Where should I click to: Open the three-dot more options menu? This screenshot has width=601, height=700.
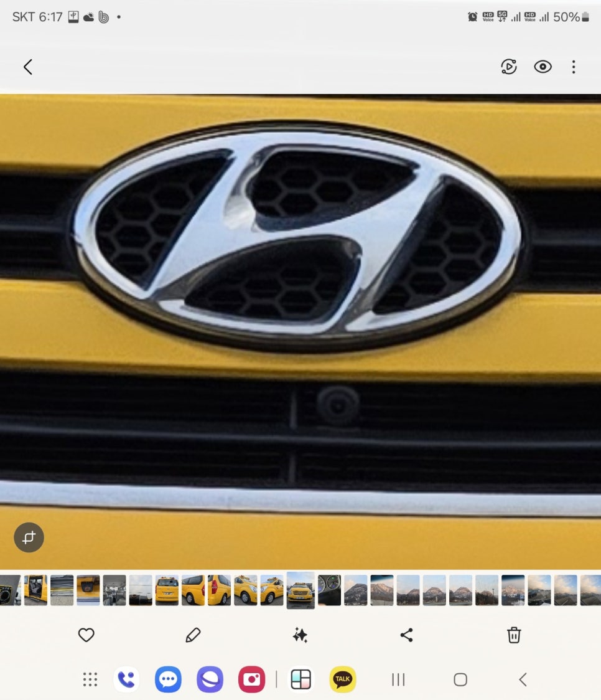574,67
